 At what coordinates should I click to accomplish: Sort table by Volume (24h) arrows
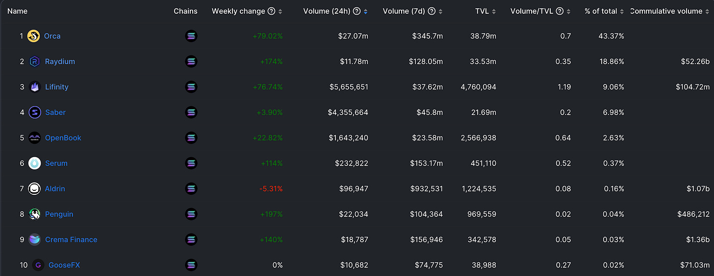pos(366,11)
